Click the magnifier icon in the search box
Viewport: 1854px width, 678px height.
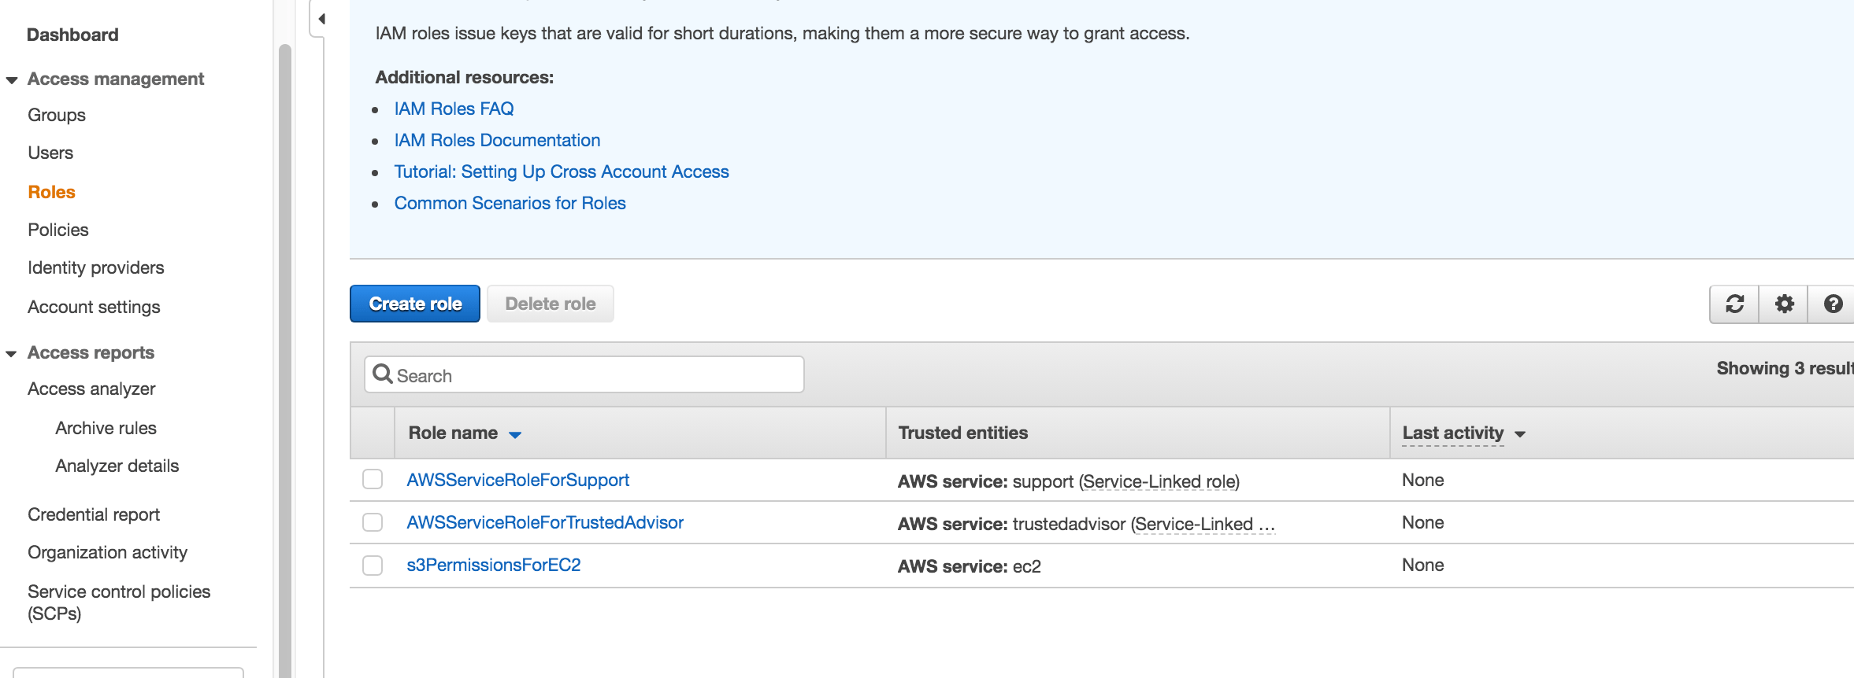[x=383, y=374]
